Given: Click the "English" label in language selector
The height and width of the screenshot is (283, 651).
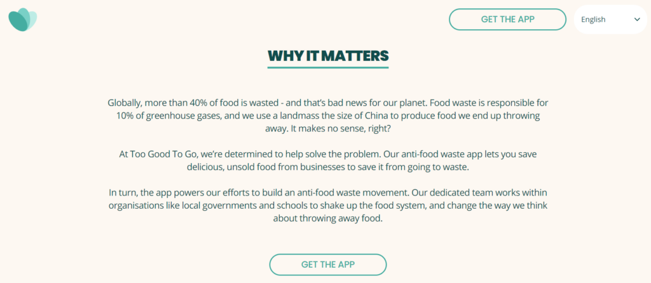Looking at the screenshot, I should [x=593, y=20].
